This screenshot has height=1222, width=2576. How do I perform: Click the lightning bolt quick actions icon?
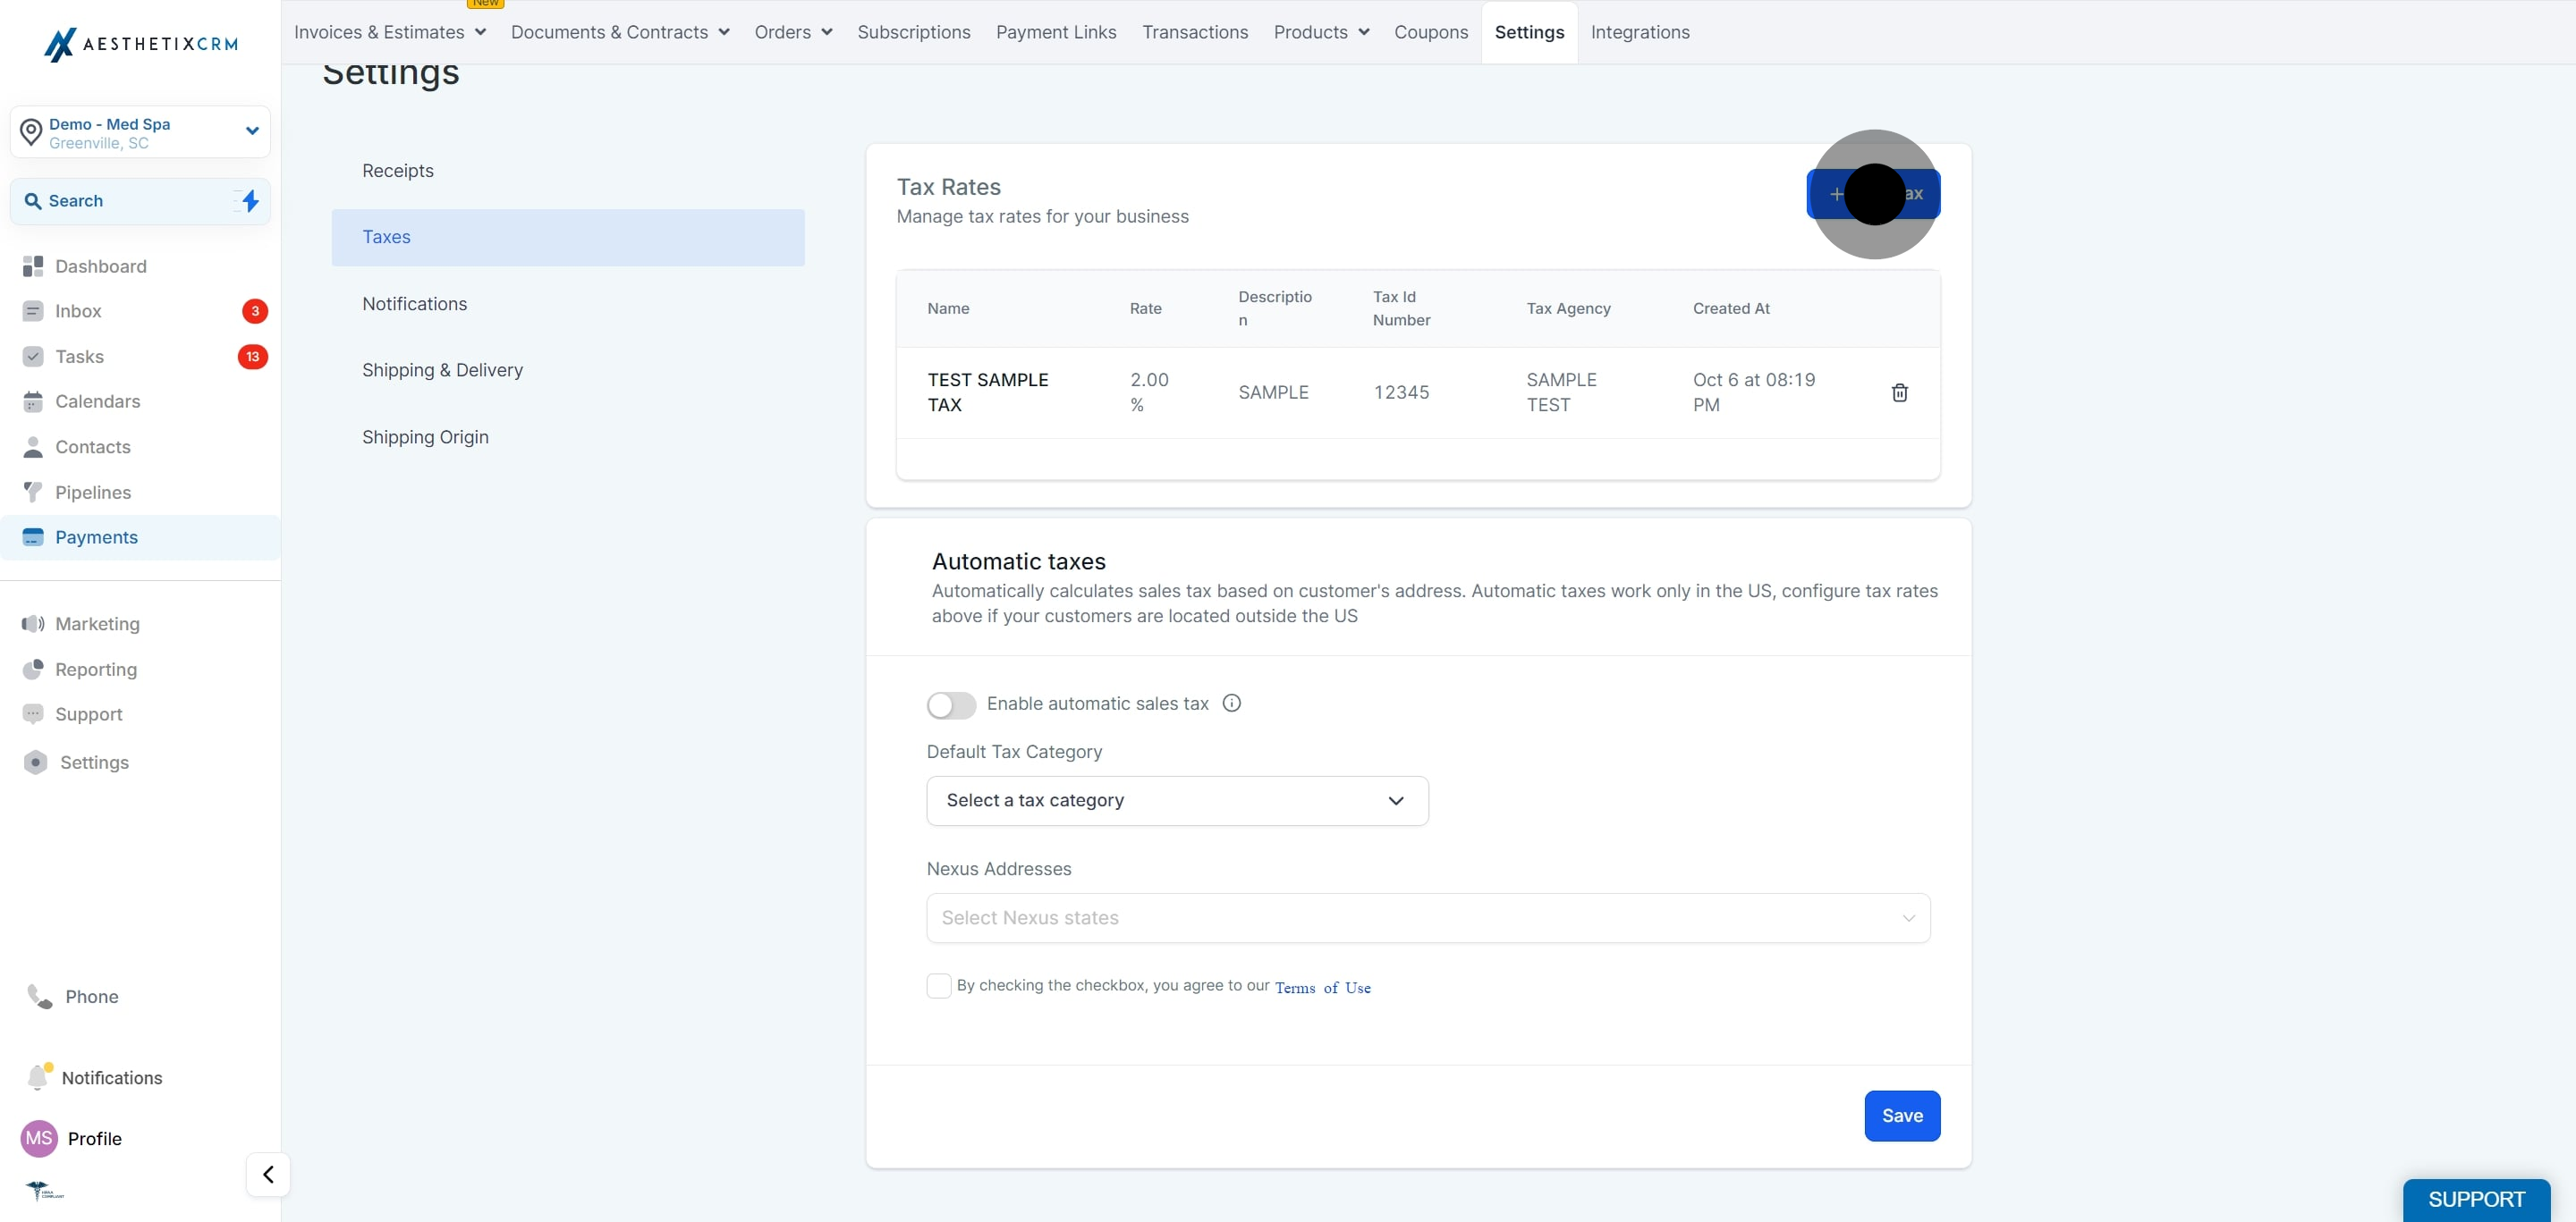click(250, 201)
